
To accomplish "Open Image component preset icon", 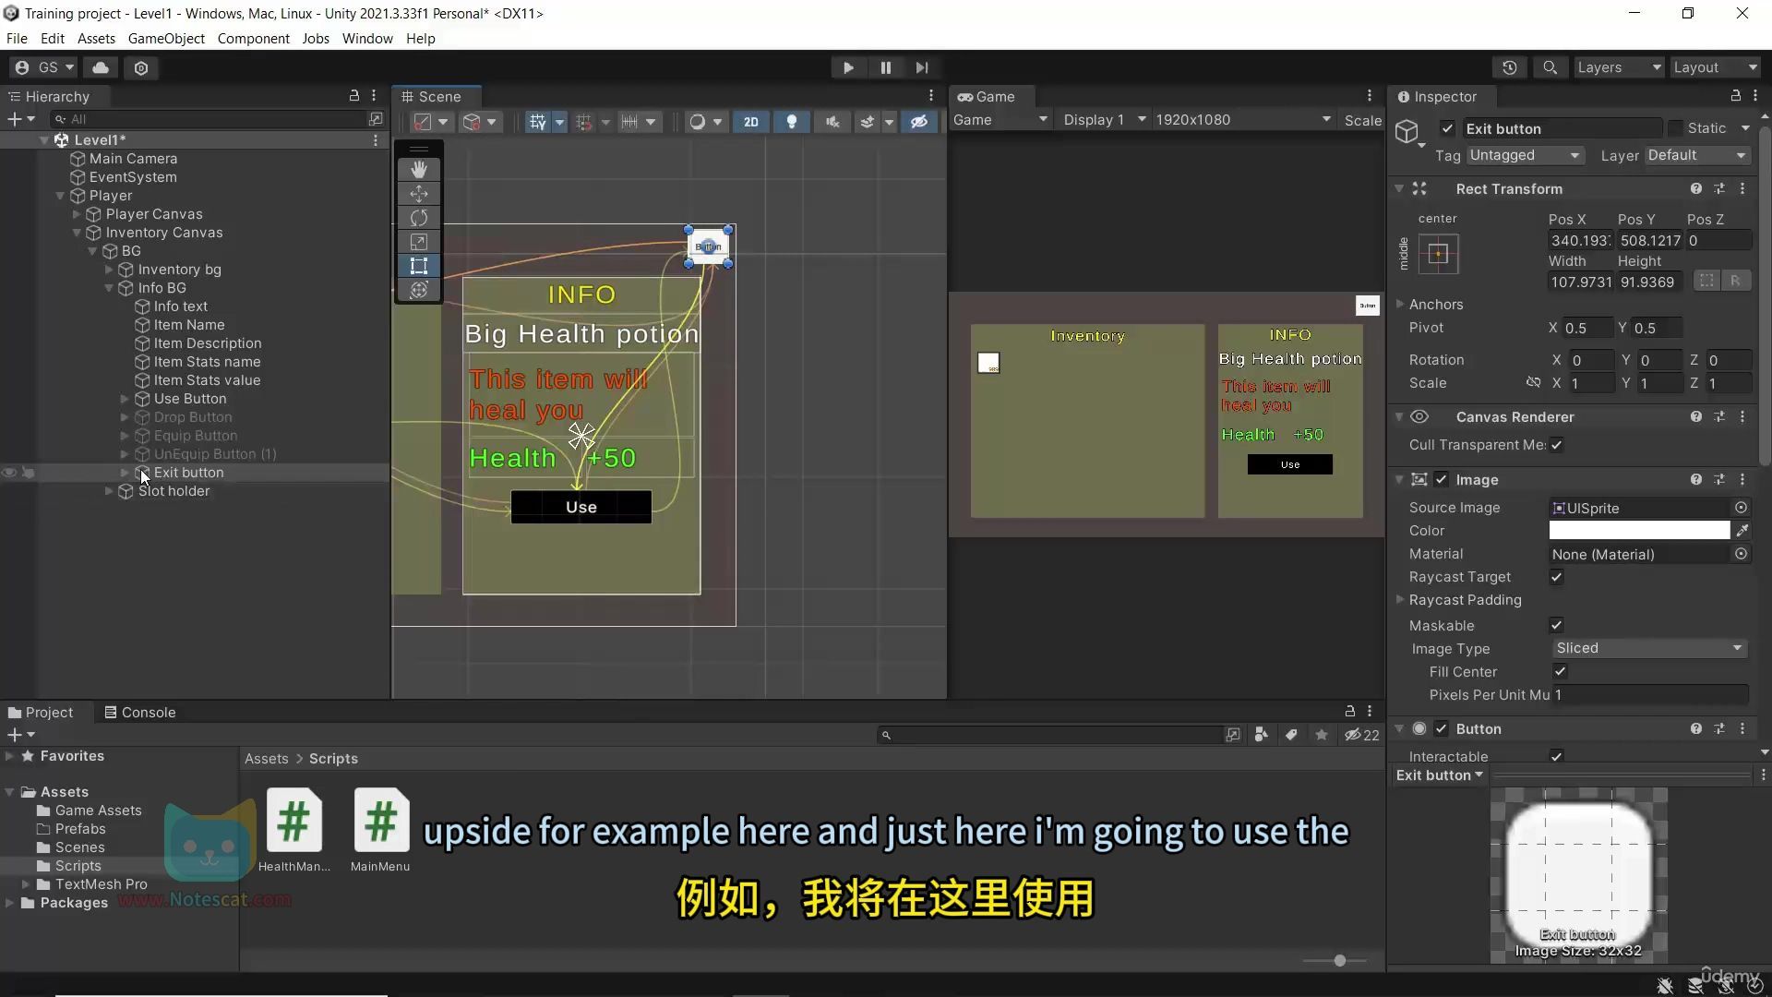I will 1718,480.
